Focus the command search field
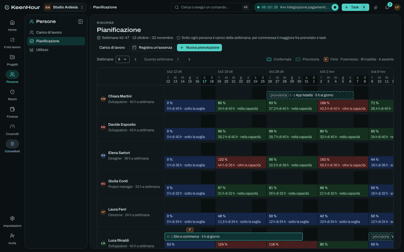Viewport: 404px width, 252px height. pyautogui.click(x=211, y=7)
